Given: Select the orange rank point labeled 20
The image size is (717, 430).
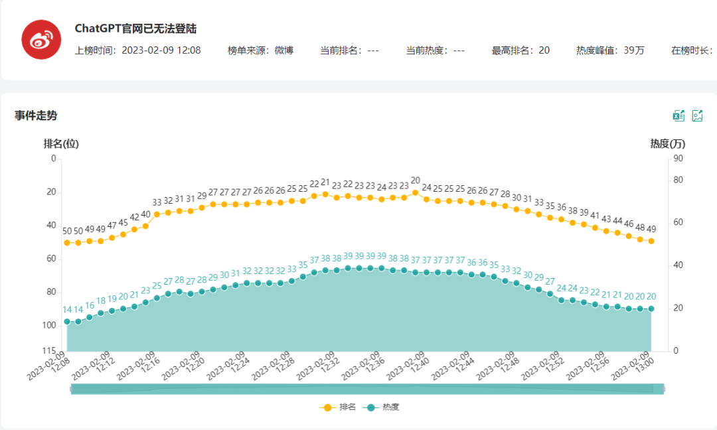Looking at the screenshot, I should pos(415,192).
